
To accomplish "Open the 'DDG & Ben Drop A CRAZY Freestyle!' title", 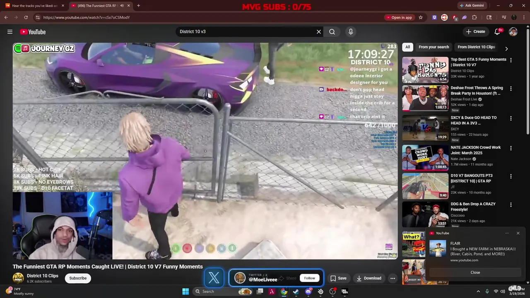I will tap(473, 207).
